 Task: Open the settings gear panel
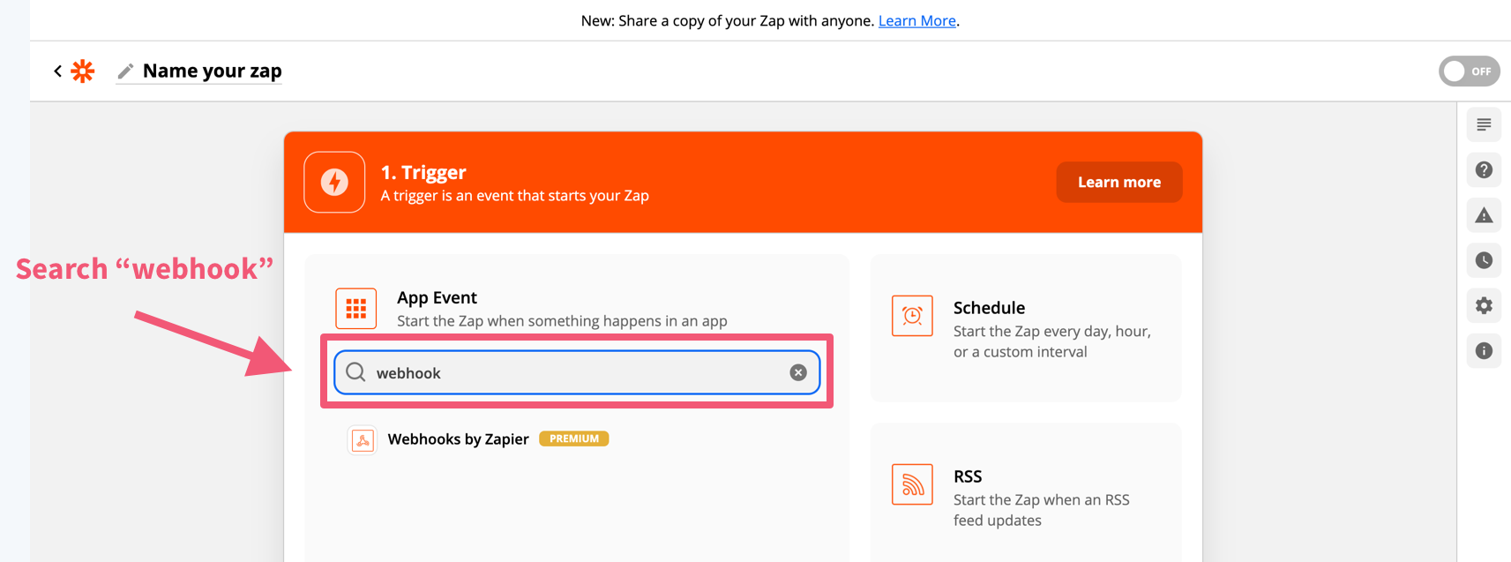1484,305
